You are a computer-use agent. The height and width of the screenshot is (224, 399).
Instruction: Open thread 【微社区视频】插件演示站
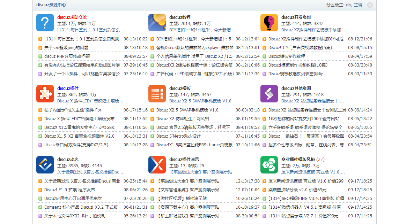pyautogui.click(x=182, y=198)
